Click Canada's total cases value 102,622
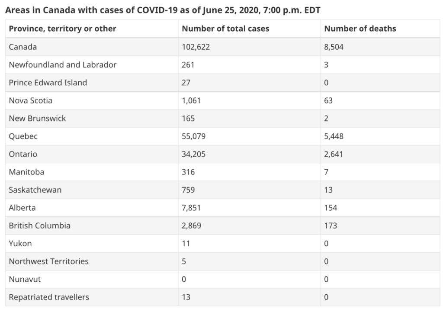The height and width of the screenshot is (309, 443). (x=196, y=47)
